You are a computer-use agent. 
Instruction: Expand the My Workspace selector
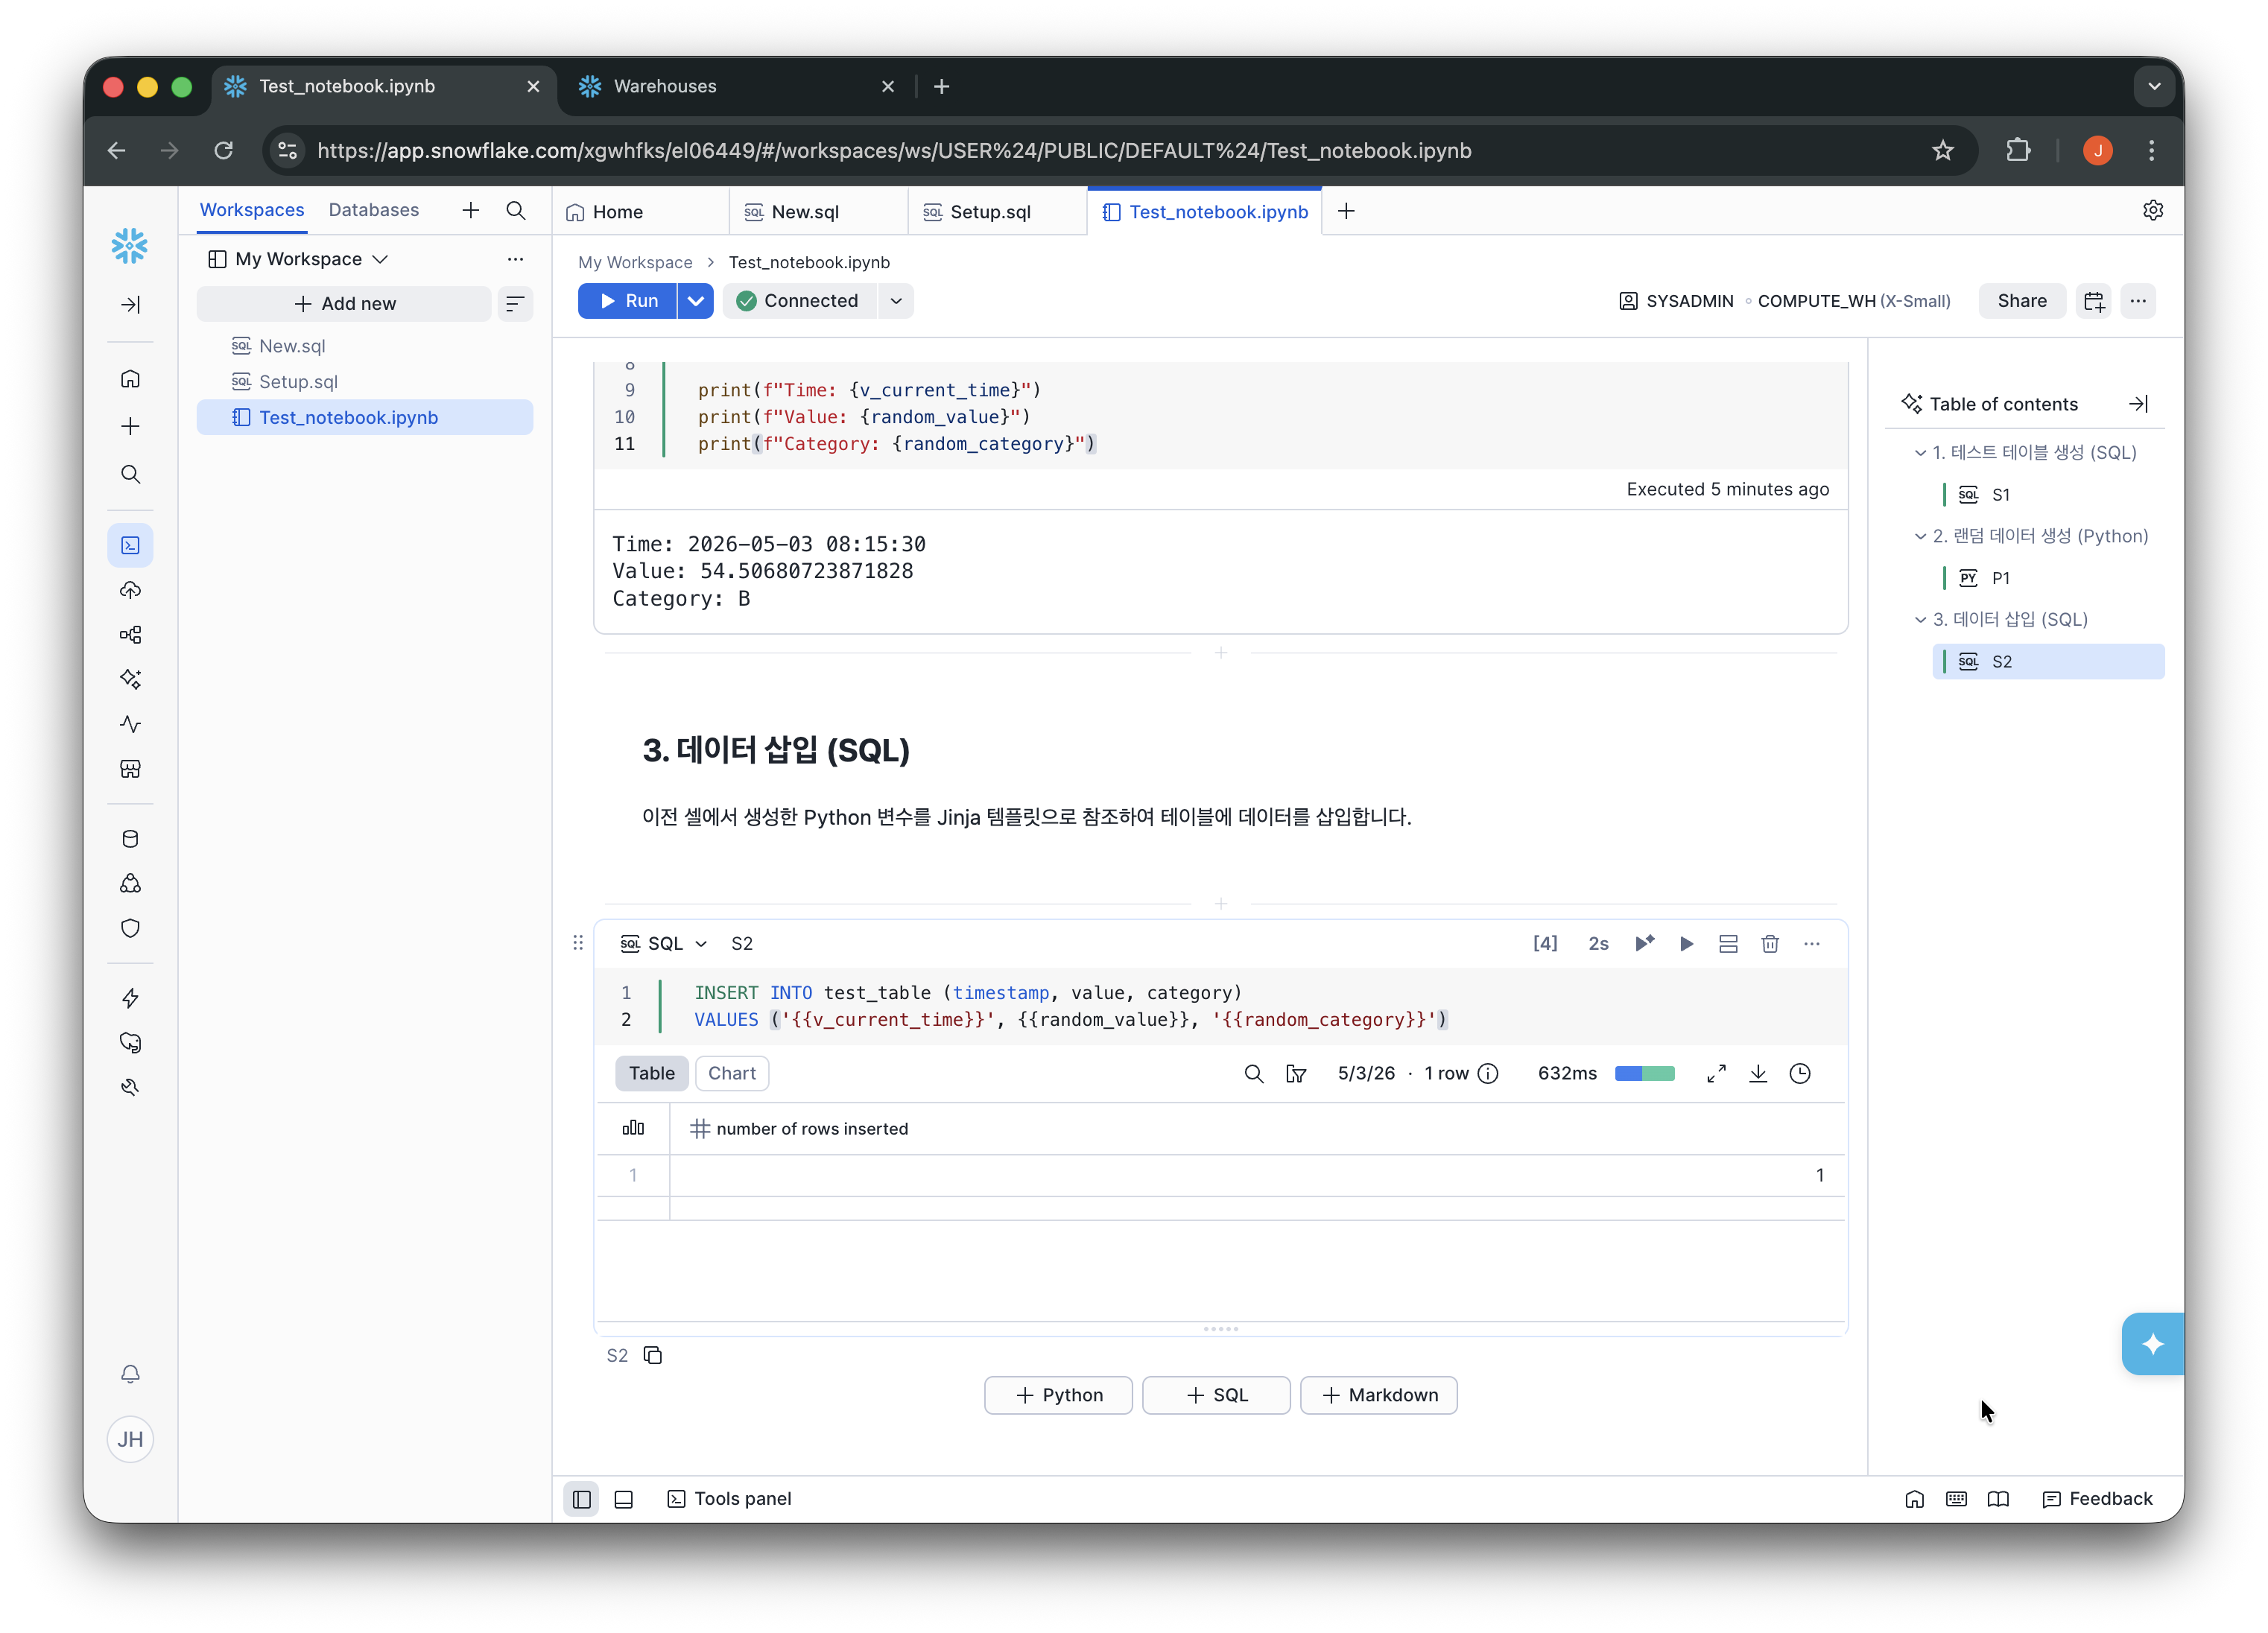tap(298, 259)
